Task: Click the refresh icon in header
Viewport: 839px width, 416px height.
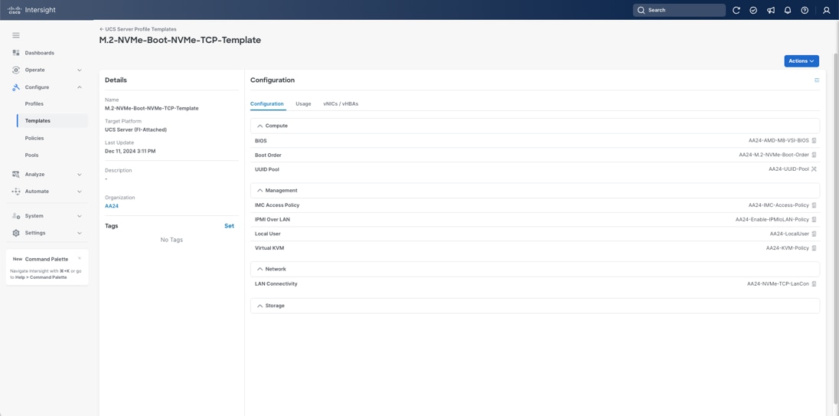Action: (736, 10)
